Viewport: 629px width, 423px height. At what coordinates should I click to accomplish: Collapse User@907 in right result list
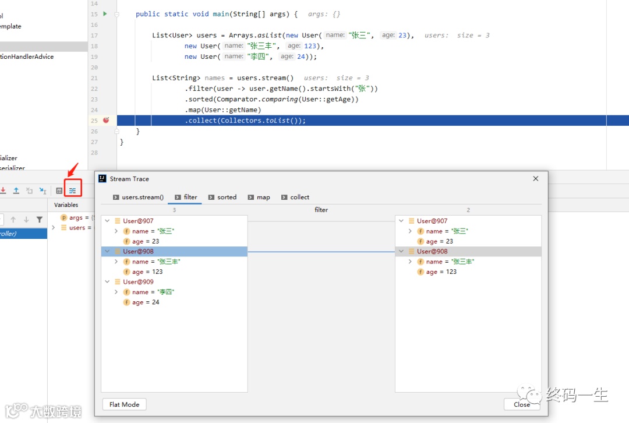401,221
